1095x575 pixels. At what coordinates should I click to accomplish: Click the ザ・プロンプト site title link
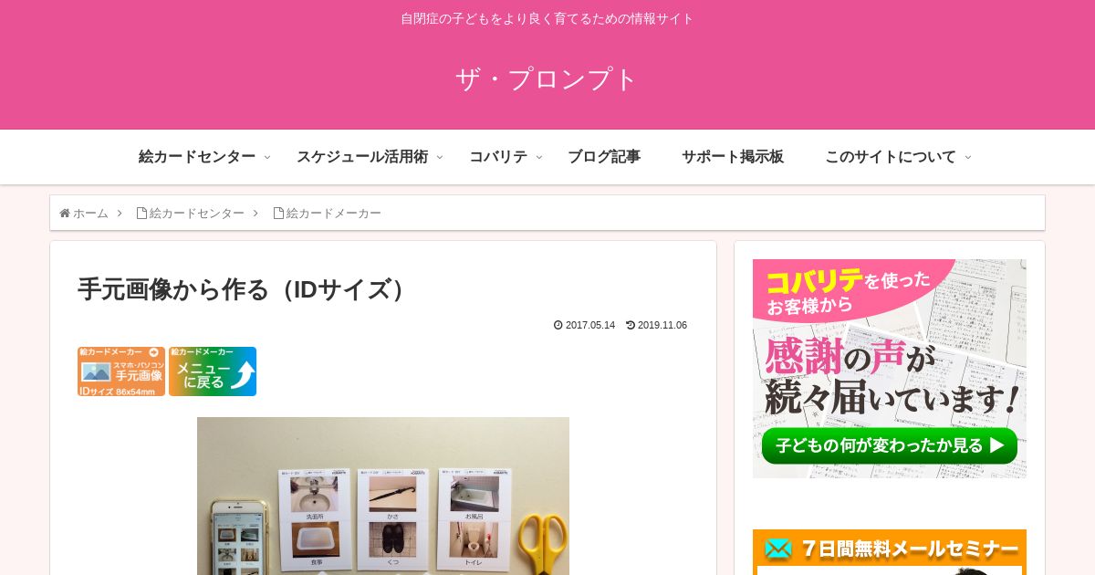pyautogui.click(x=547, y=79)
